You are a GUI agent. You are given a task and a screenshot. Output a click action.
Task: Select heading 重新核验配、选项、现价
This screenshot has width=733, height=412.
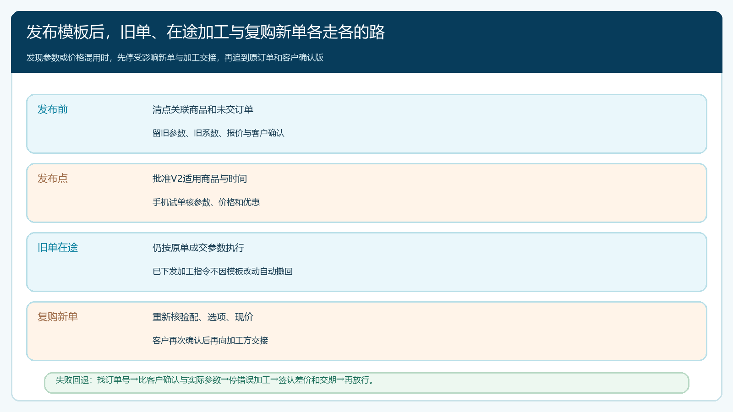click(x=203, y=317)
